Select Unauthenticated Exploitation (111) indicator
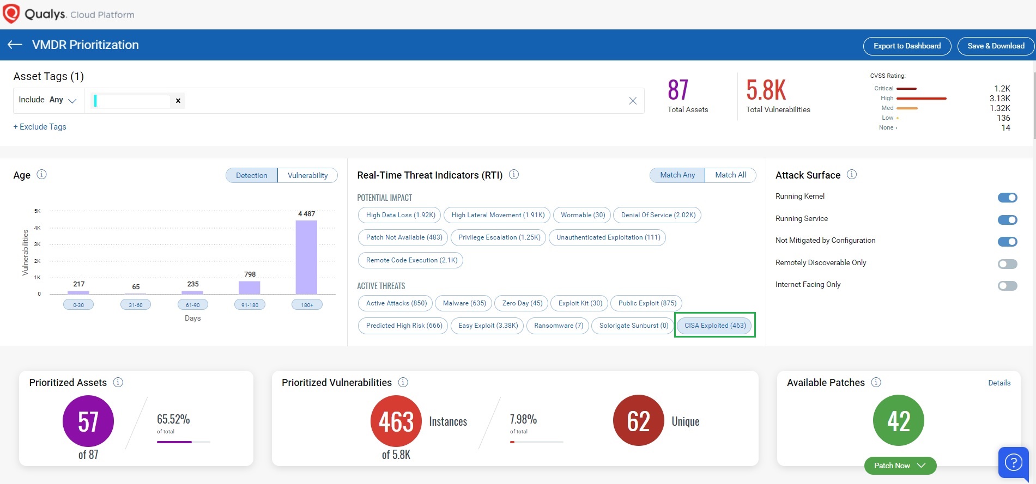Viewport: 1036px width, 484px height. click(x=608, y=237)
